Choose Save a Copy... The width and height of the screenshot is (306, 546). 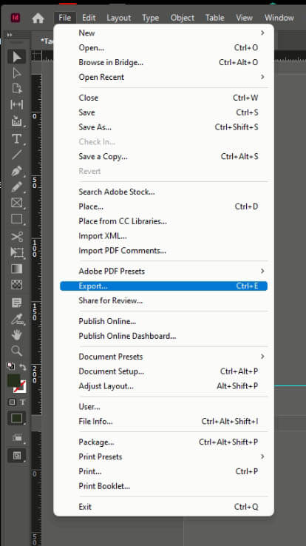(164, 156)
